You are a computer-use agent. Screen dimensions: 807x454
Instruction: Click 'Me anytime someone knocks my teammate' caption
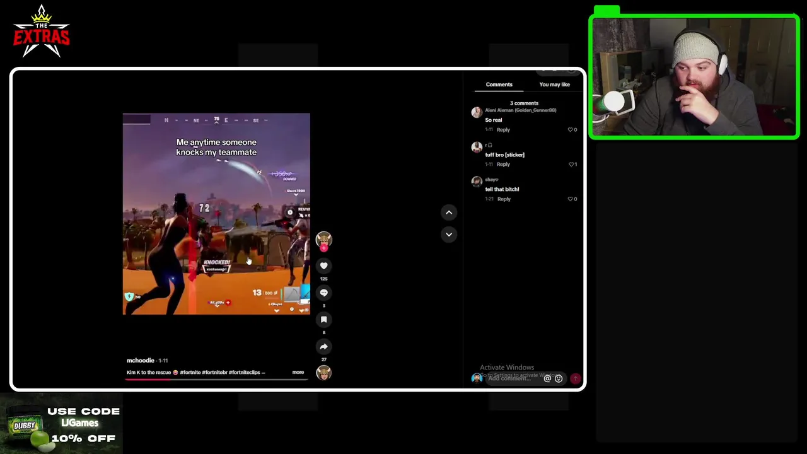click(x=216, y=147)
